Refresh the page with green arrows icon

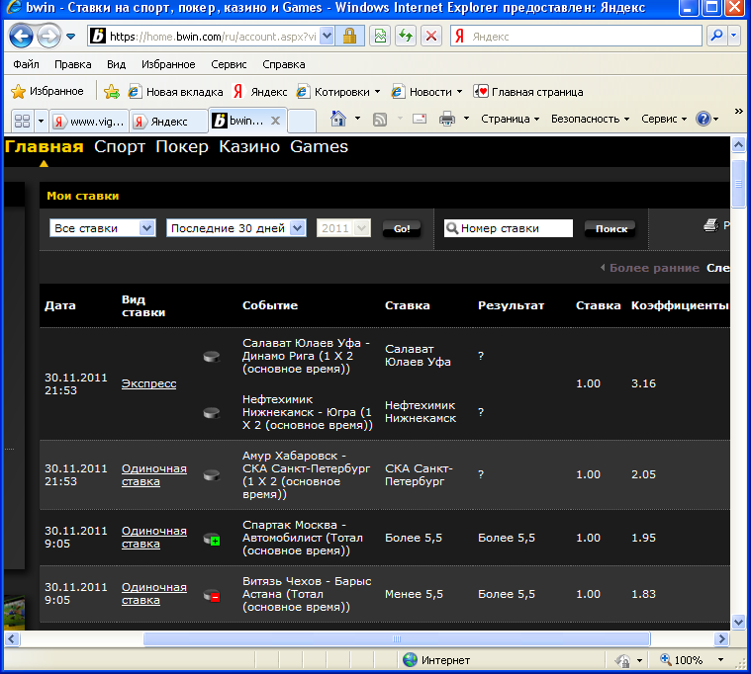click(x=406, y=37)
